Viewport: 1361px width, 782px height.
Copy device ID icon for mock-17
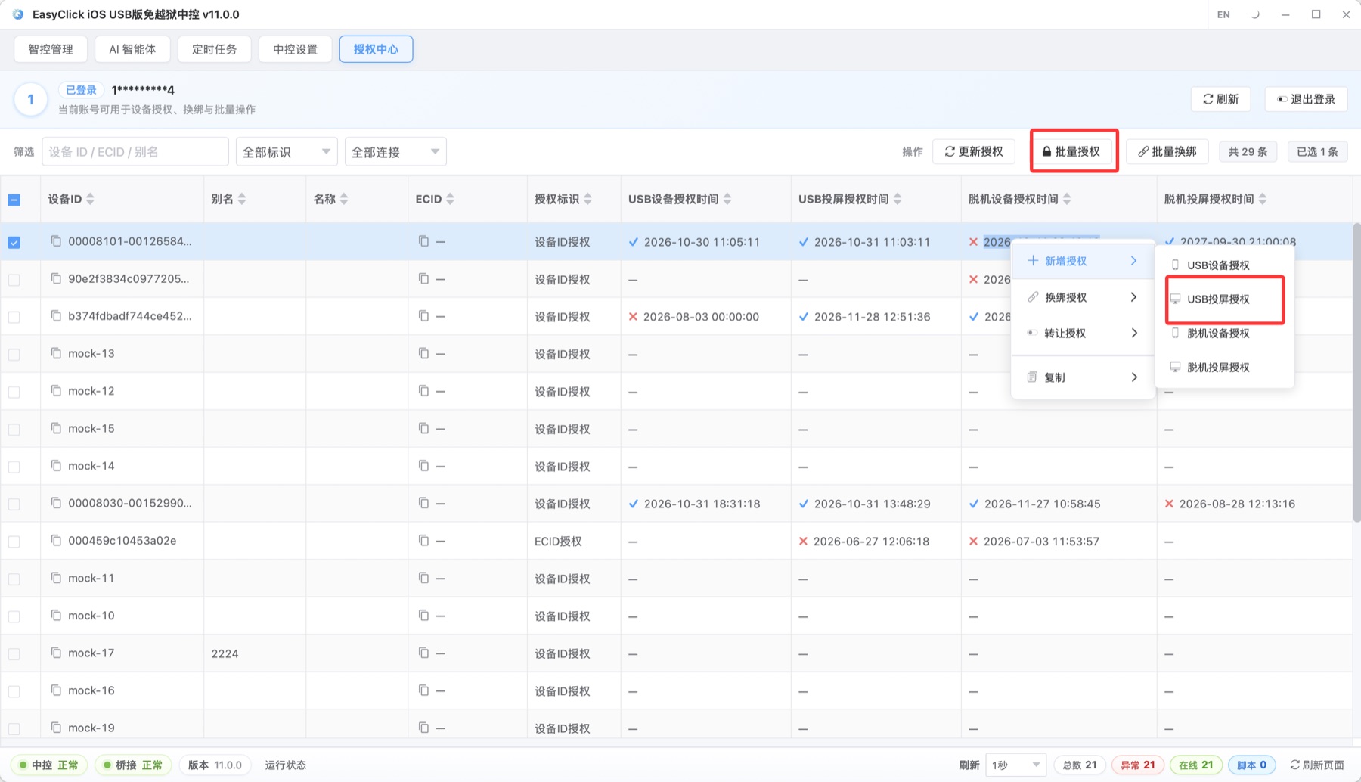click(56, 653)
